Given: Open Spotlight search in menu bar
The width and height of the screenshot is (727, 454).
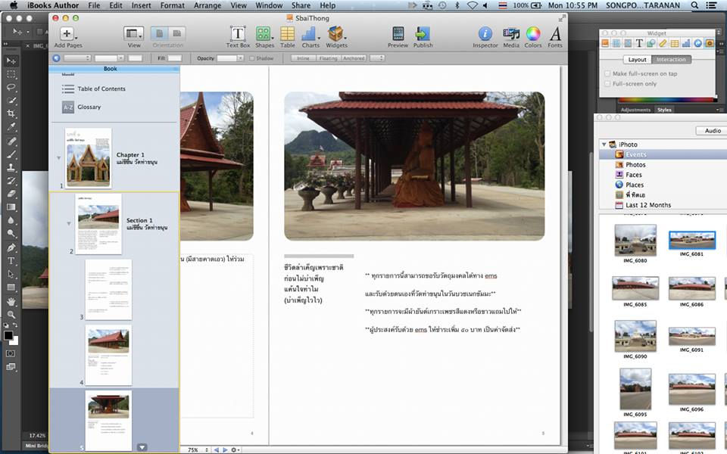Looking at the screenshot, I should [694, 5].
